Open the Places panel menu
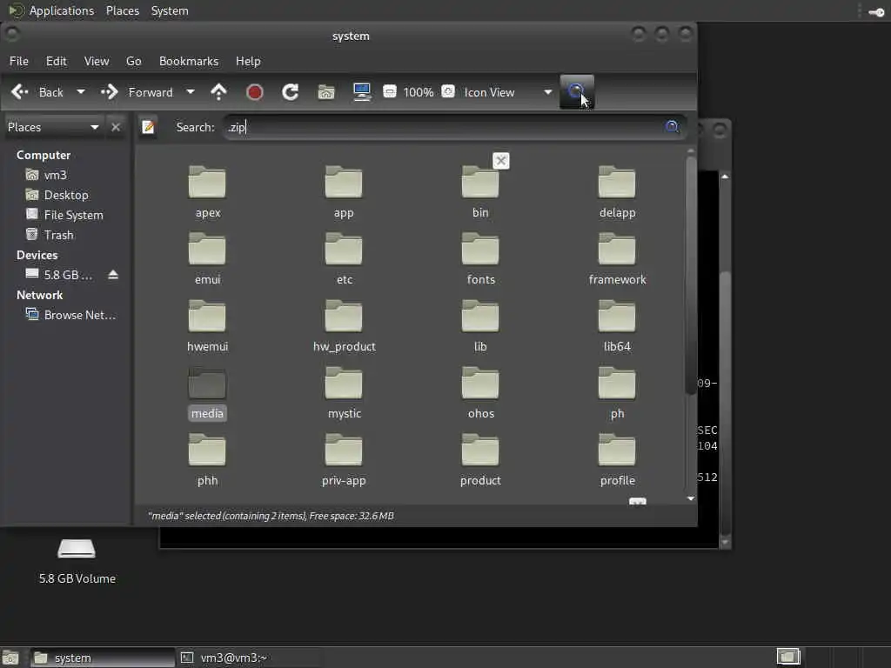Image resolution: width=891 pixels, height=668 pixels. [x=122, y=10]
